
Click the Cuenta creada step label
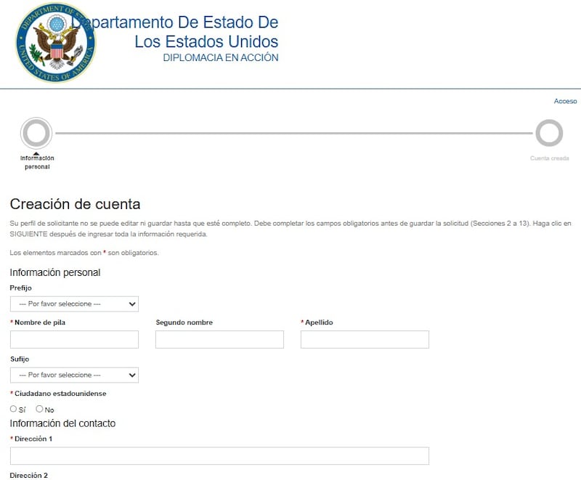tap(549, 158)
